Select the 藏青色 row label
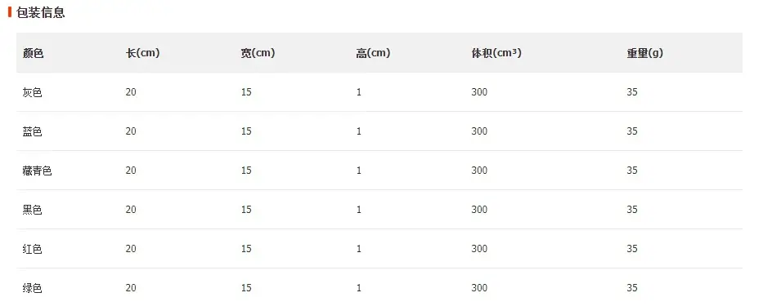 [x=38, y=171]
